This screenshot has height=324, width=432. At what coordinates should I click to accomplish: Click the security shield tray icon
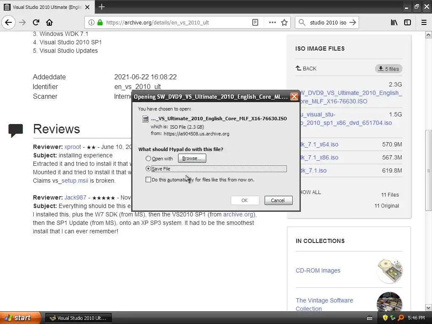pyautogui.click(x=385, y=318)
